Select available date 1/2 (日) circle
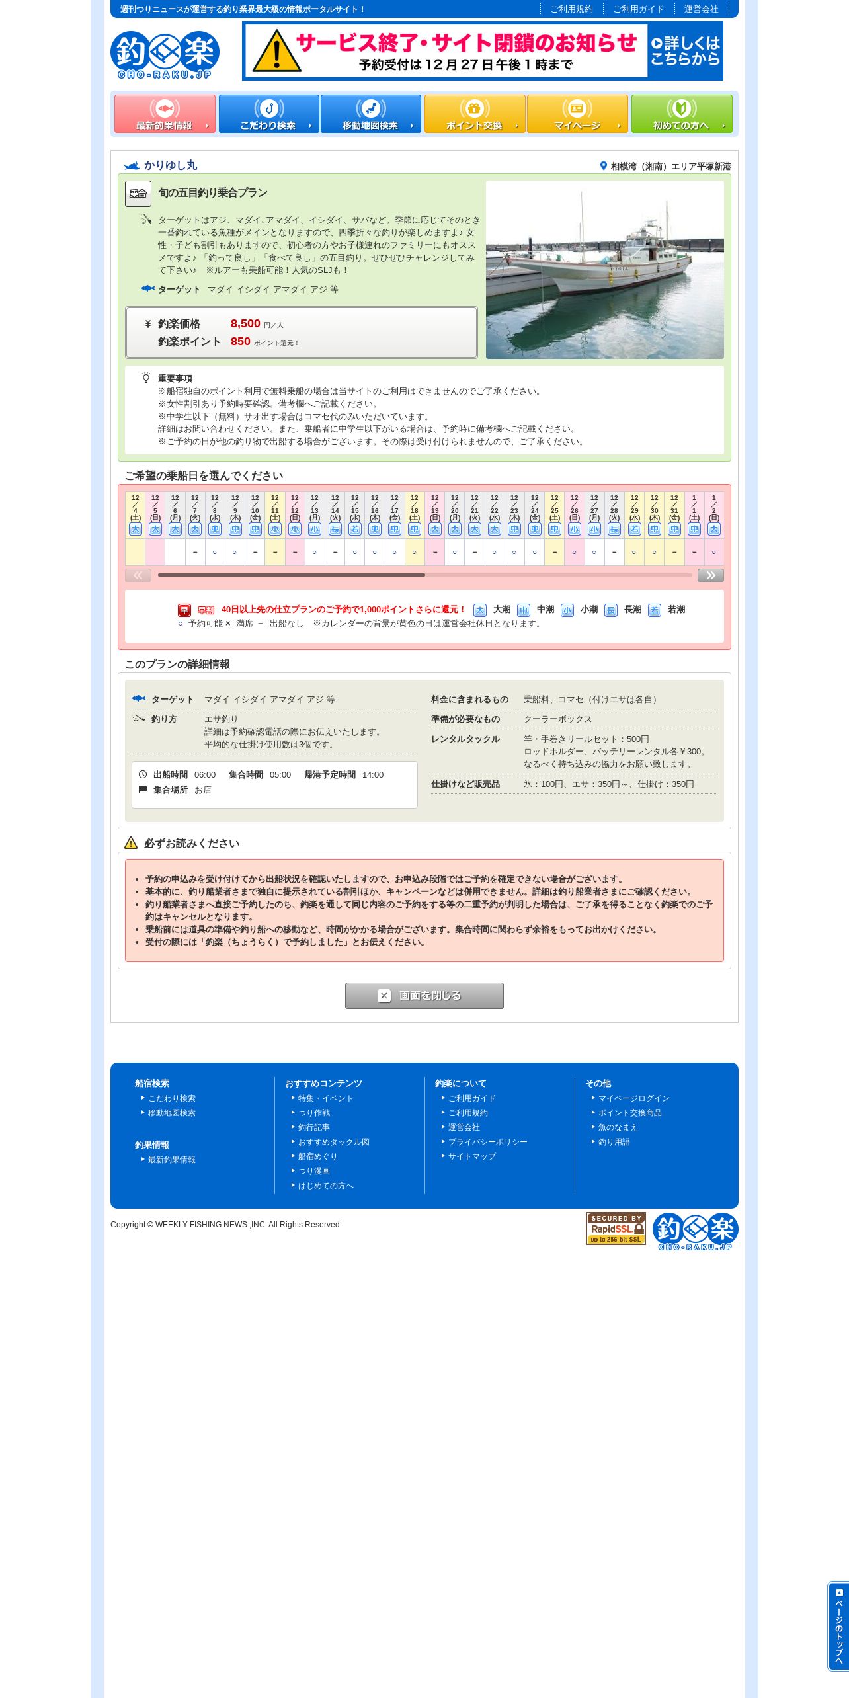The width and height of the screenshot is (849, 1698). point(713,552)
